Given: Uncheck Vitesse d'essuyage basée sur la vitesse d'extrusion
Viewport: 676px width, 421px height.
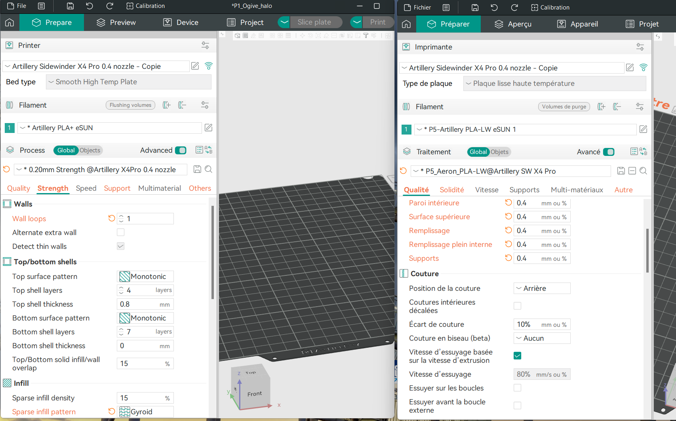Looking at the screenshot, I should point(517,356).
